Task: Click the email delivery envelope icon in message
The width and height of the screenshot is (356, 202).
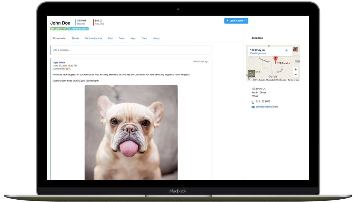Action: pyautogui.click(x=67, y=69)
